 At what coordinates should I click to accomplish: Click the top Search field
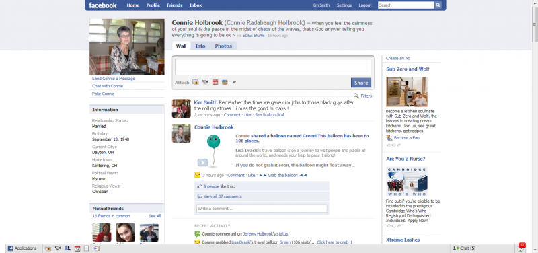click(406, 5)
